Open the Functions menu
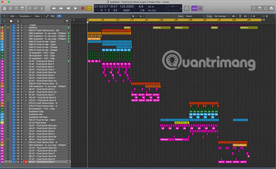The height and width of the screenshot is (169, 276). 25,16
